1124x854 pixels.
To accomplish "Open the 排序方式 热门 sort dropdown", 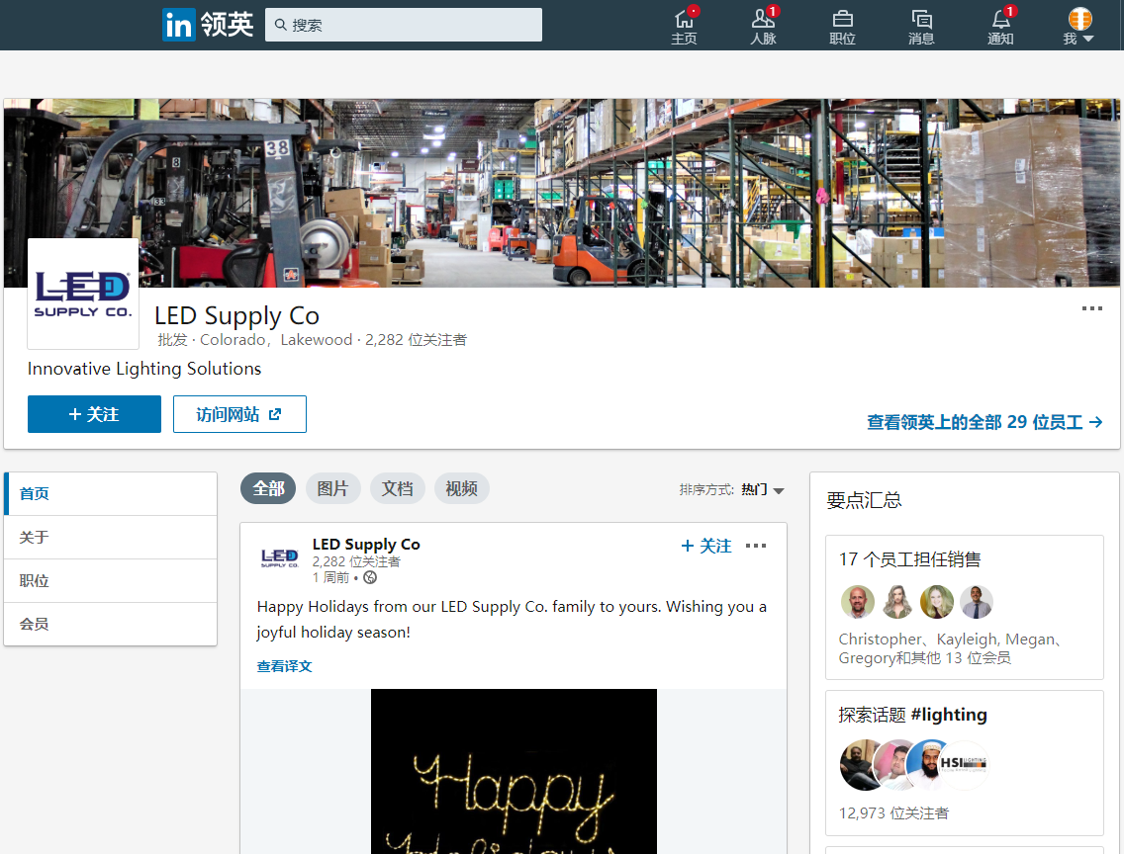I will coord(732,489).
